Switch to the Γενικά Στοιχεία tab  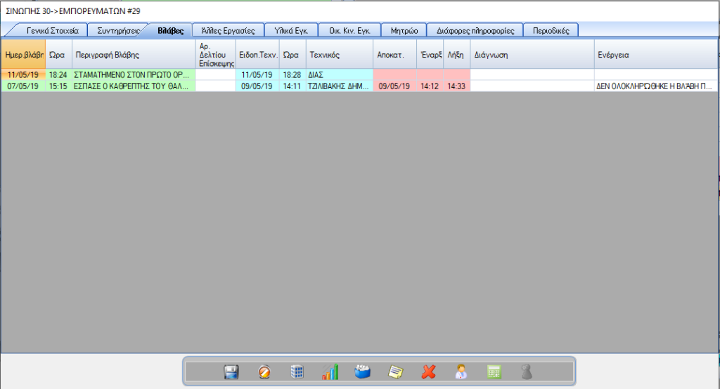pyautogui.click(x=52, y=30)
